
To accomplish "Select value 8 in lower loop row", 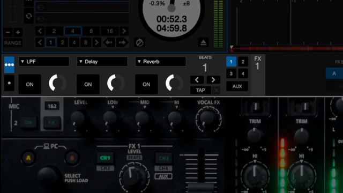I will tap(86, 42).
